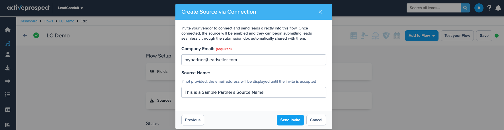
Task: Click the notifications bell icon
Action: tap(498, 8)
